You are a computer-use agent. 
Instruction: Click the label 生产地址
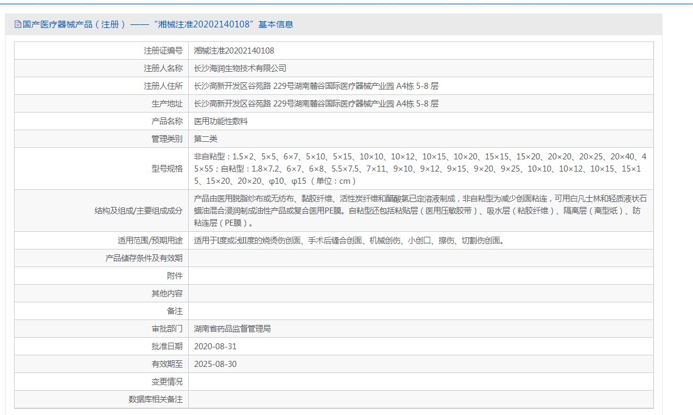pos(167,103)
